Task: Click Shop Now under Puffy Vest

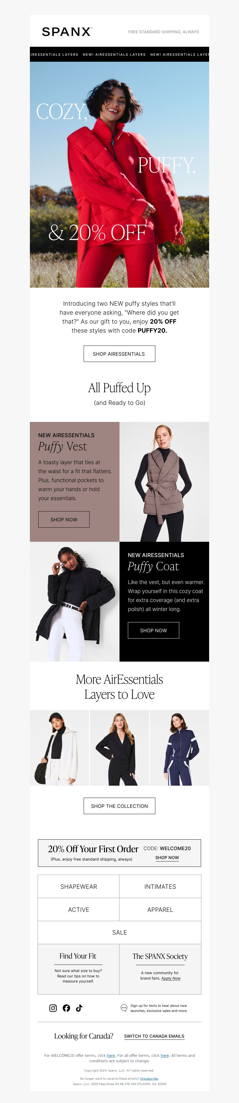Action: 64,519
